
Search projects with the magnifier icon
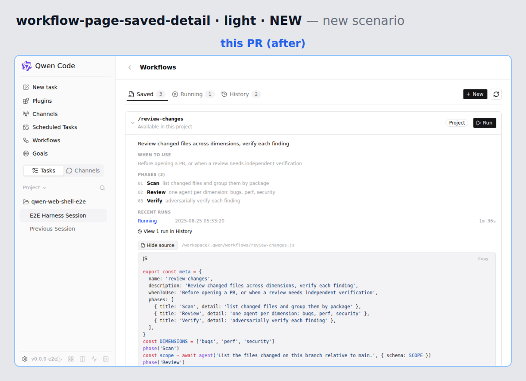[x=102, y=188]
